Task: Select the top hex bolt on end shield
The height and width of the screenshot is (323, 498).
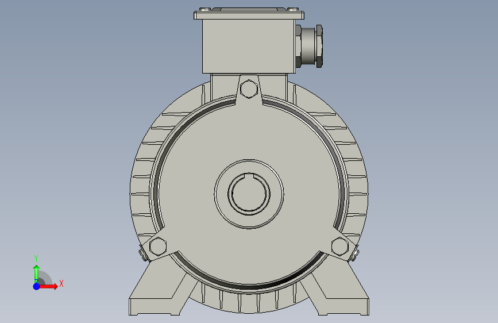Action: (x=249, y=89)
